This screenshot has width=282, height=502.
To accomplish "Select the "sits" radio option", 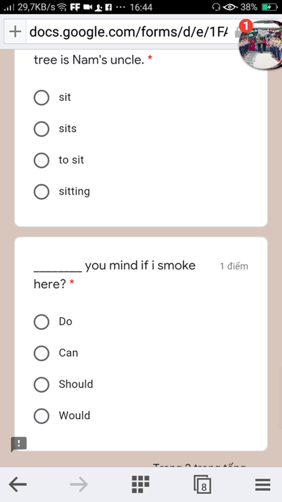I will pyautogui.click(x=42, y=129).
